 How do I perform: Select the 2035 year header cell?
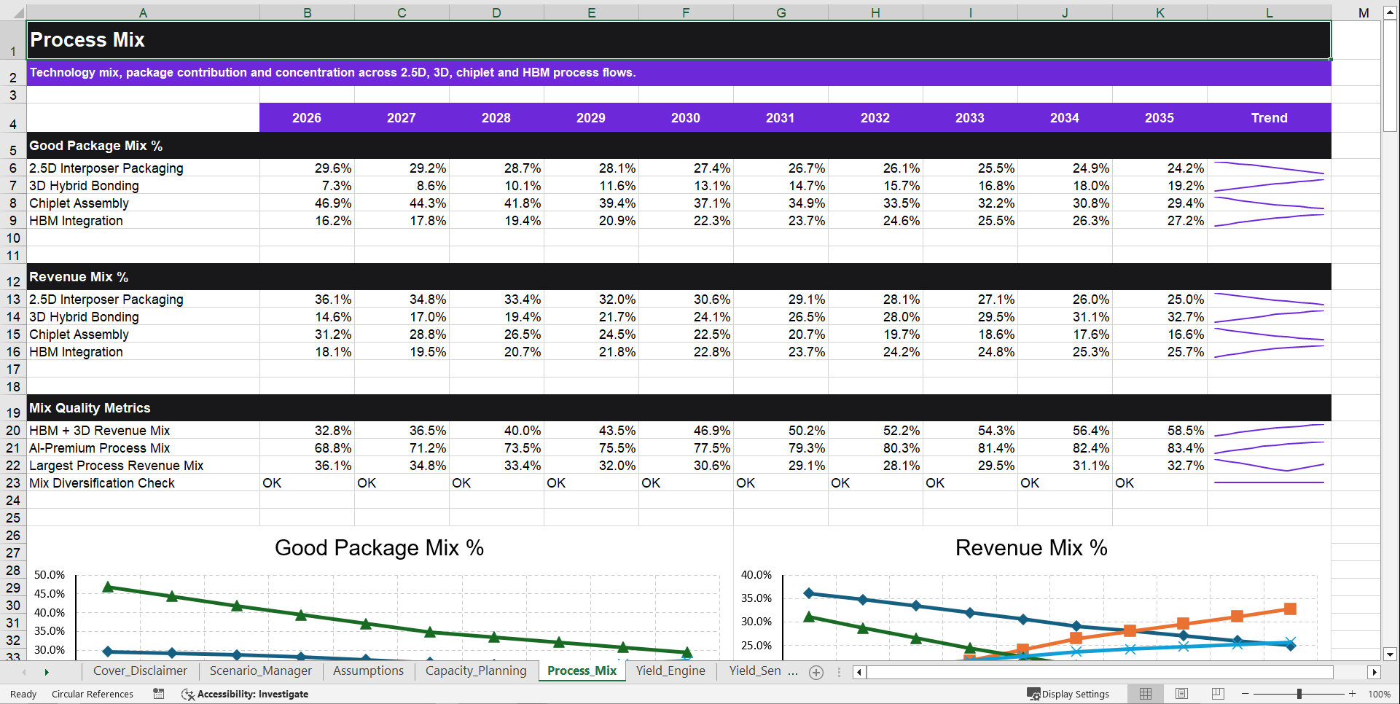[x=1160, y=118]
